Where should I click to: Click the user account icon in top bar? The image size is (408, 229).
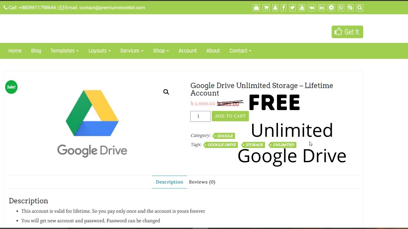[x=275, y=8]
